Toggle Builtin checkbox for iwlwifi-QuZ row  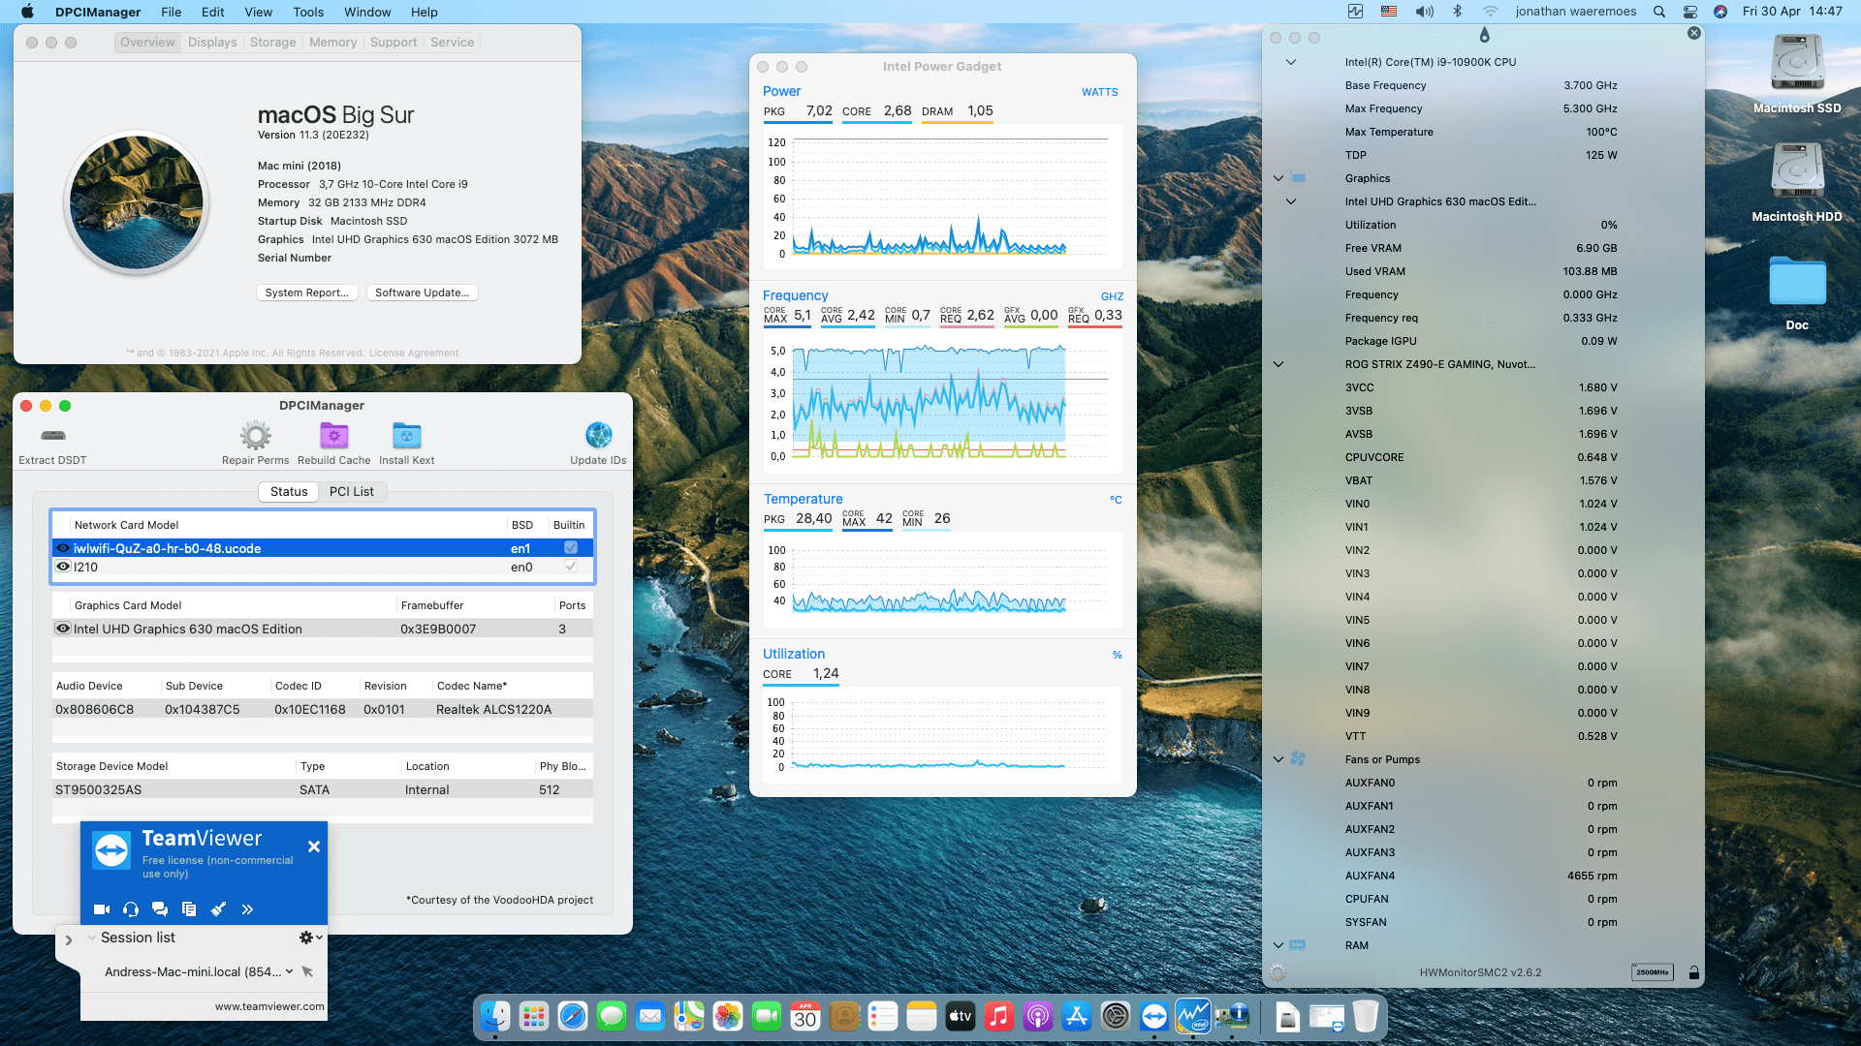click(571, 548)
